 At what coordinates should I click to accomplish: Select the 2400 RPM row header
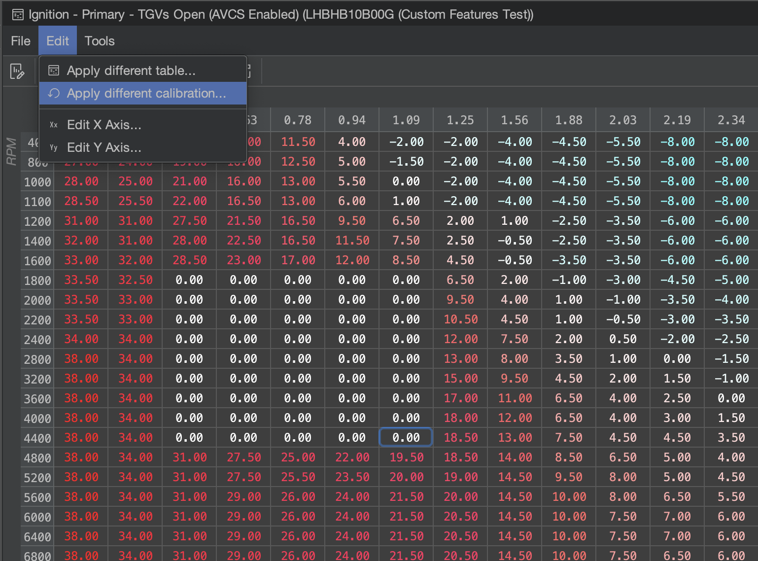click(37, 340)
